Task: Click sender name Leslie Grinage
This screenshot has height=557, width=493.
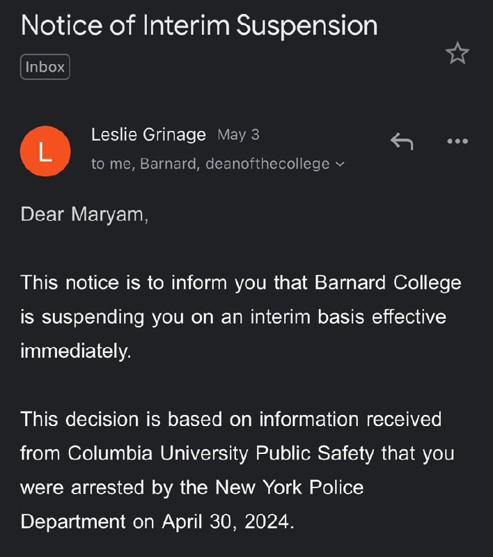Action: [148, 134]
